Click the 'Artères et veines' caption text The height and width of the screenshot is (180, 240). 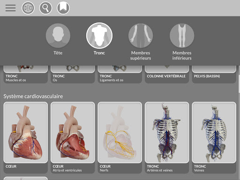coord(160,170)
